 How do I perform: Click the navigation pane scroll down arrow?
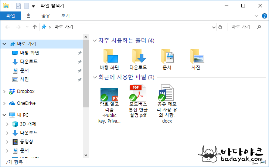[x=86, y=155]
